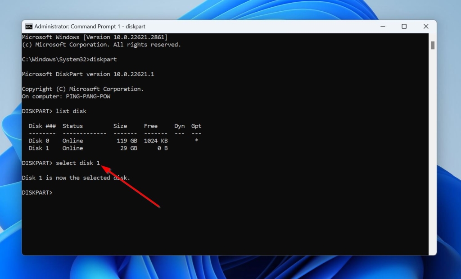Click the vertical scrollbar thumb
Image resolution: width=461 pixels, height=279 pixels.
tap(433, 45)
